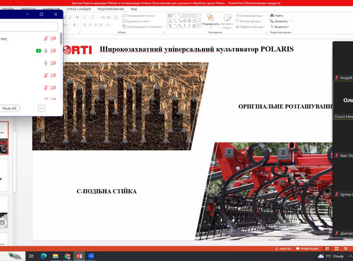Open Направление текста dropdown
Viewport: 353px width, 261px height.
pos(139,16)
